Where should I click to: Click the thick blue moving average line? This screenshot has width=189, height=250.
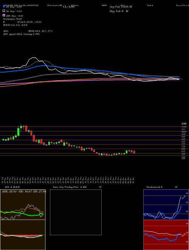(89, 70)
